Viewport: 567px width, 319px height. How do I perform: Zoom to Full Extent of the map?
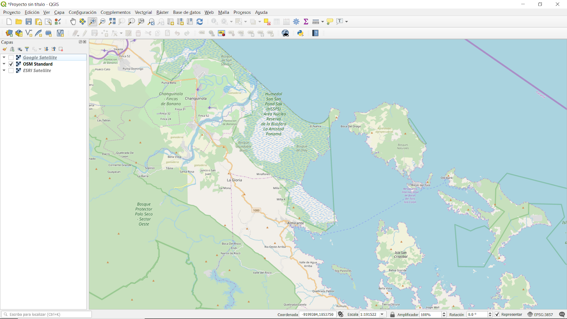(x=112, y=21)
